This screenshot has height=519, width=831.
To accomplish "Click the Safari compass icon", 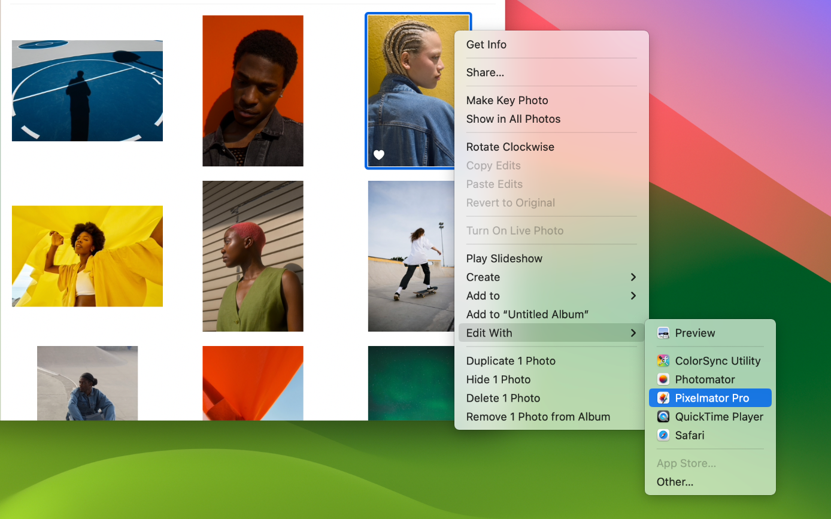I will tap(663, 435).
